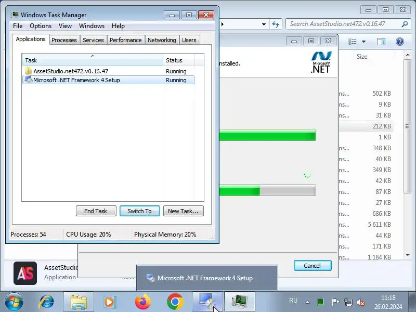416x312 pixels.
Task: Click the End Task button
Action: pos(96,211)
